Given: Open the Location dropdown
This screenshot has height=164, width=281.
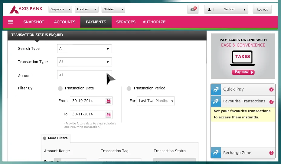Looking at the screenshot, I should coord(87,9).
